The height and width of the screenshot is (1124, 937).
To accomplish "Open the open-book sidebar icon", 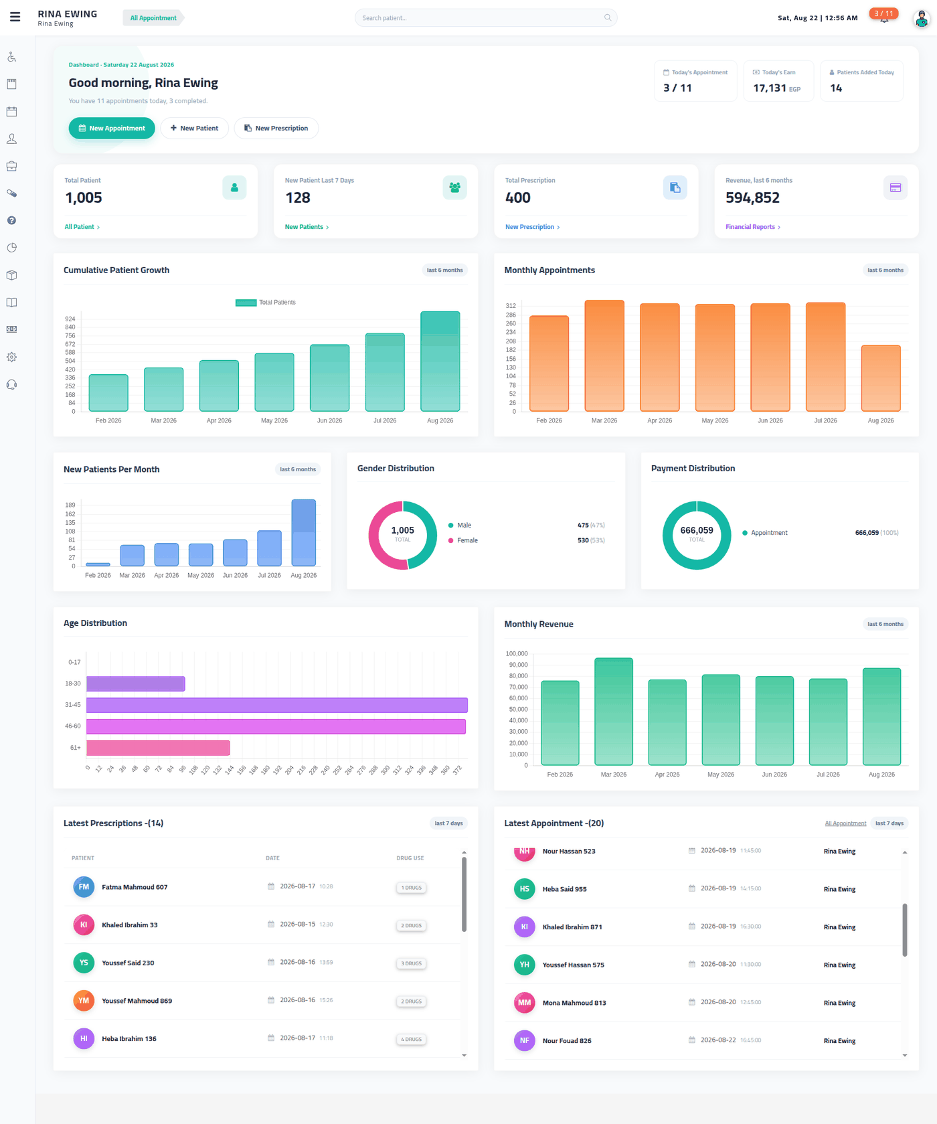I will 11,303.
